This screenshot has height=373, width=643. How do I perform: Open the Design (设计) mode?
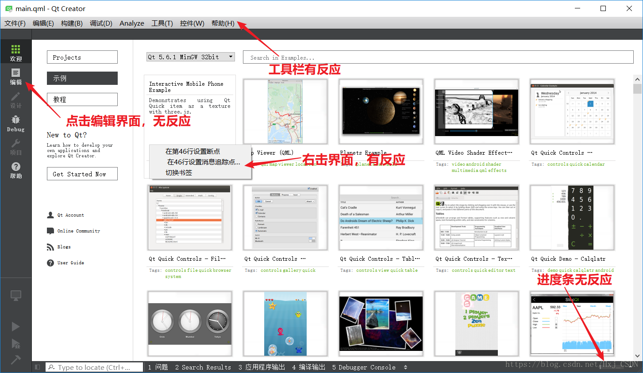coord(16,100)
